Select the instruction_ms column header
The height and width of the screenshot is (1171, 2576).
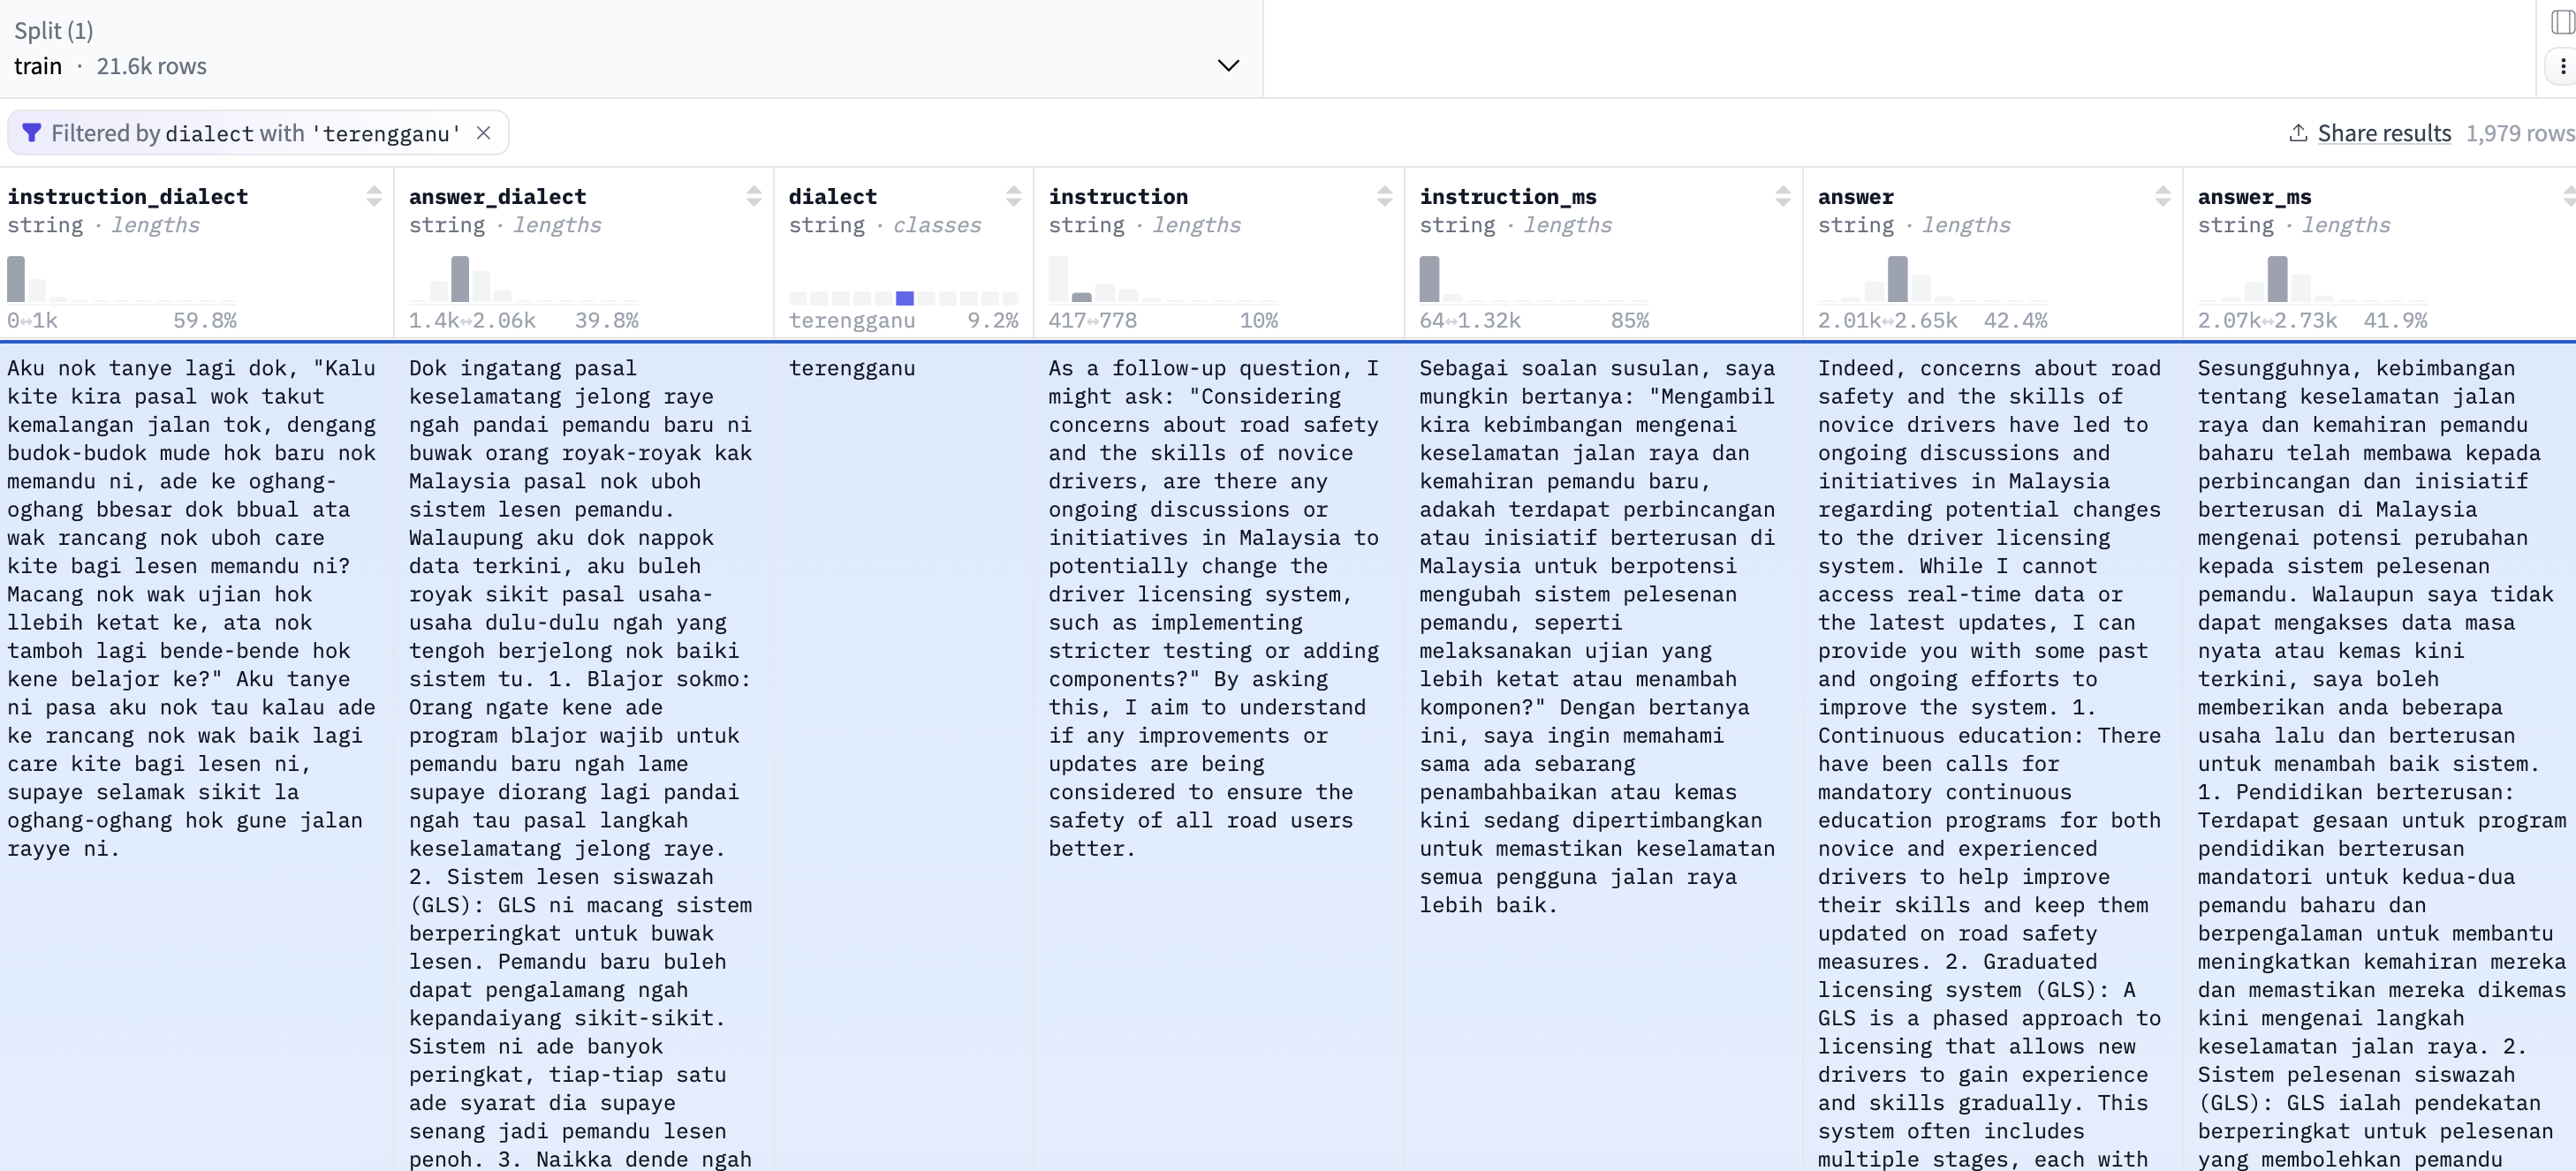(1508, 196)
